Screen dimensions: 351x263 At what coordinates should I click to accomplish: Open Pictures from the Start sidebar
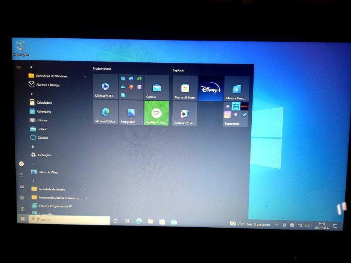click(22, 186)
